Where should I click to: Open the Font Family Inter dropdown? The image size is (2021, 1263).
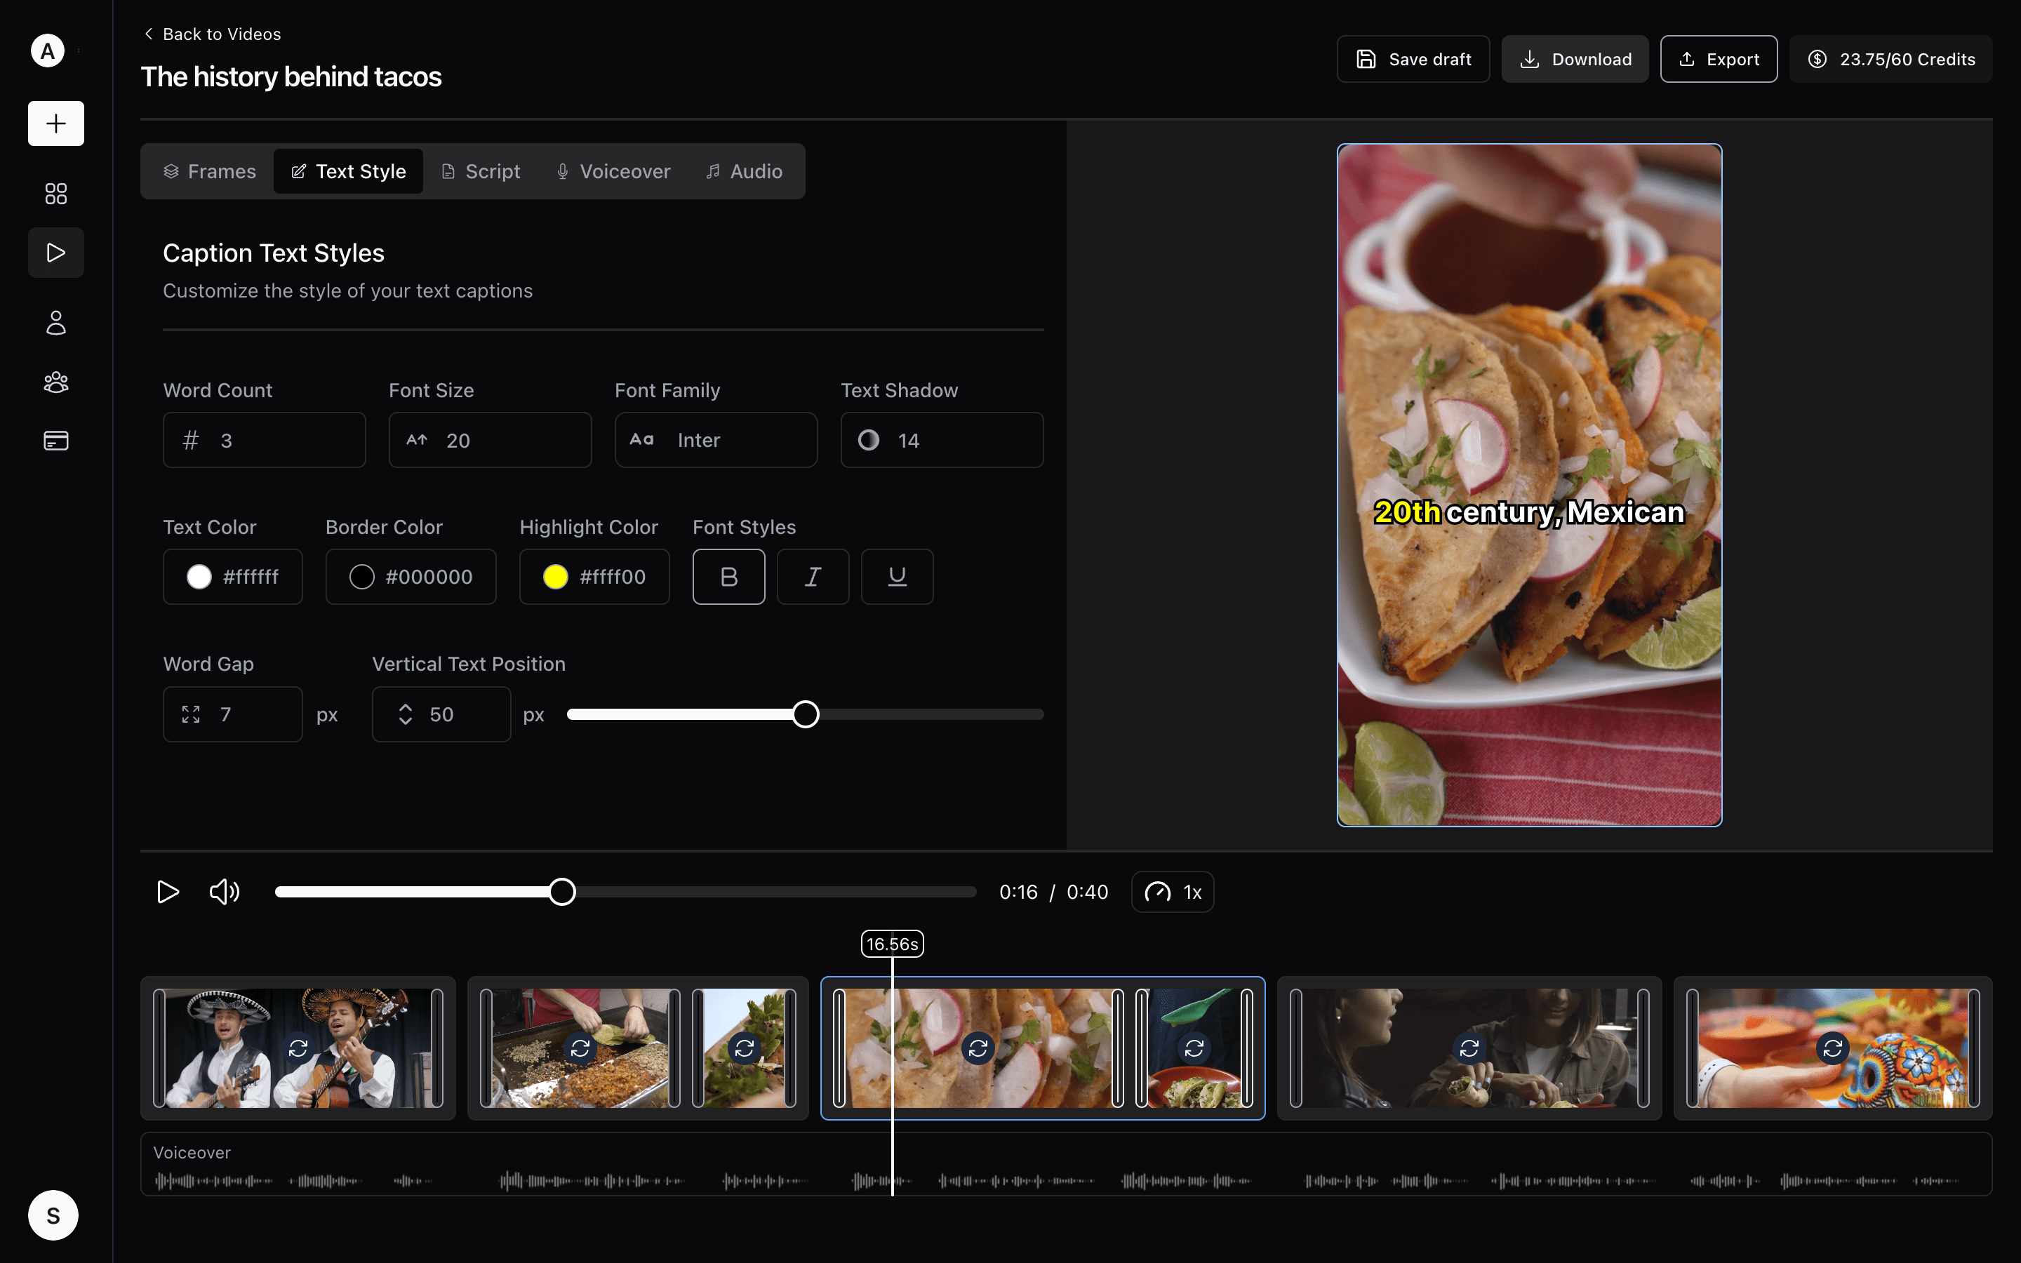[716, 440]
